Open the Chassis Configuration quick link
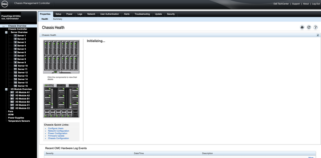Viewport: 321px width, 158px height. click(x=58, y=138)
